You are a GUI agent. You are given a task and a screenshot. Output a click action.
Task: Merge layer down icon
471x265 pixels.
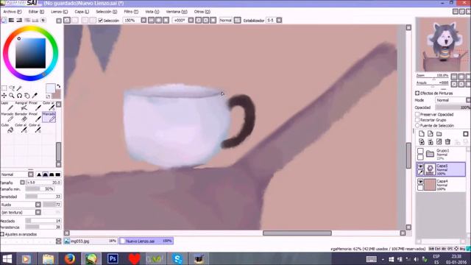(x=431, y=141)
